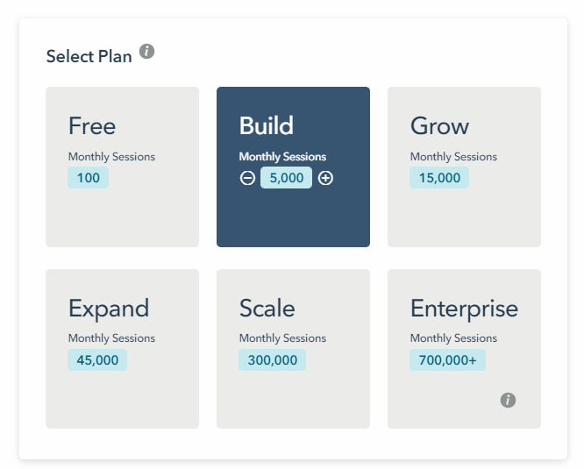Click the 300,000 sessions badge
This screenshot has width=584, height=469.
point(272,360)
